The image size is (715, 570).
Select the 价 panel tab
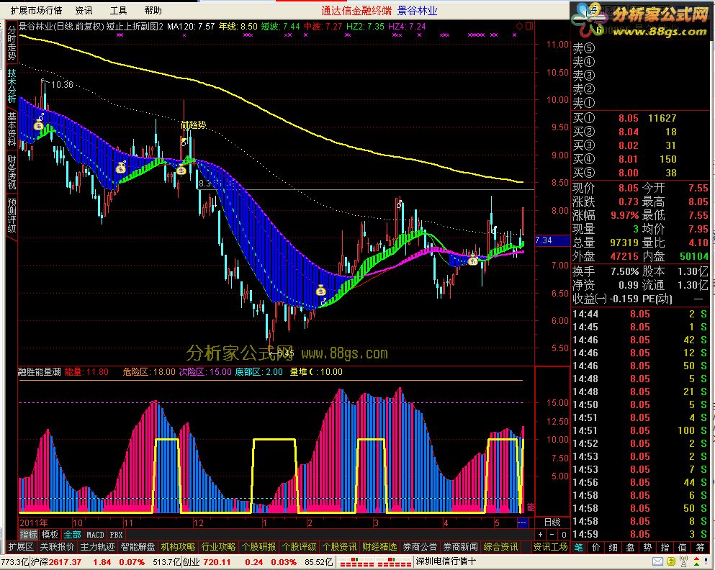596,547
